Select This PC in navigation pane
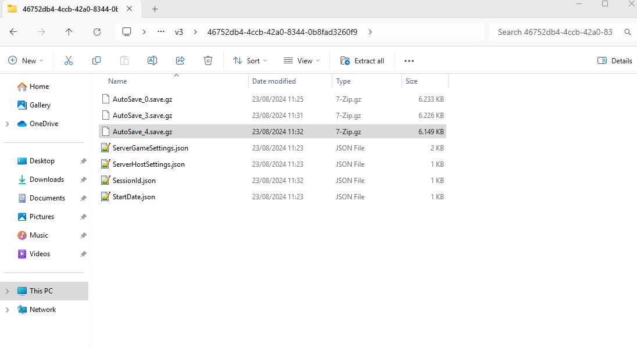The height and width of the screenshot is (348, 637). coord(41,291)
